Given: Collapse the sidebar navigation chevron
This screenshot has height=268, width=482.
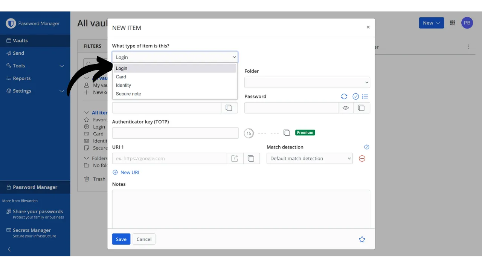Looking at the screenshot, I should click(x=9, y=249).
